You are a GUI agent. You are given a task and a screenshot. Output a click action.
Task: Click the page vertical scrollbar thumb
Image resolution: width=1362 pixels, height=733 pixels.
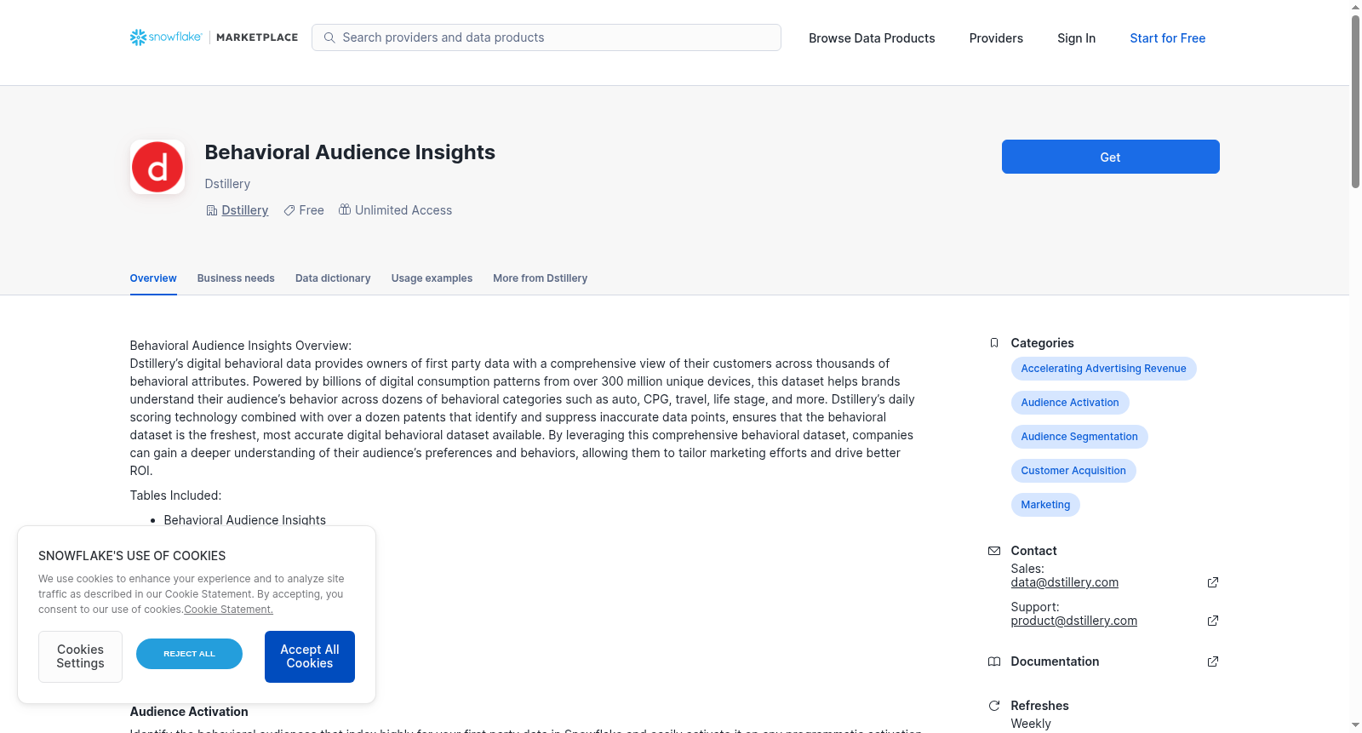pyautogui.click(x=1355, y=100)
